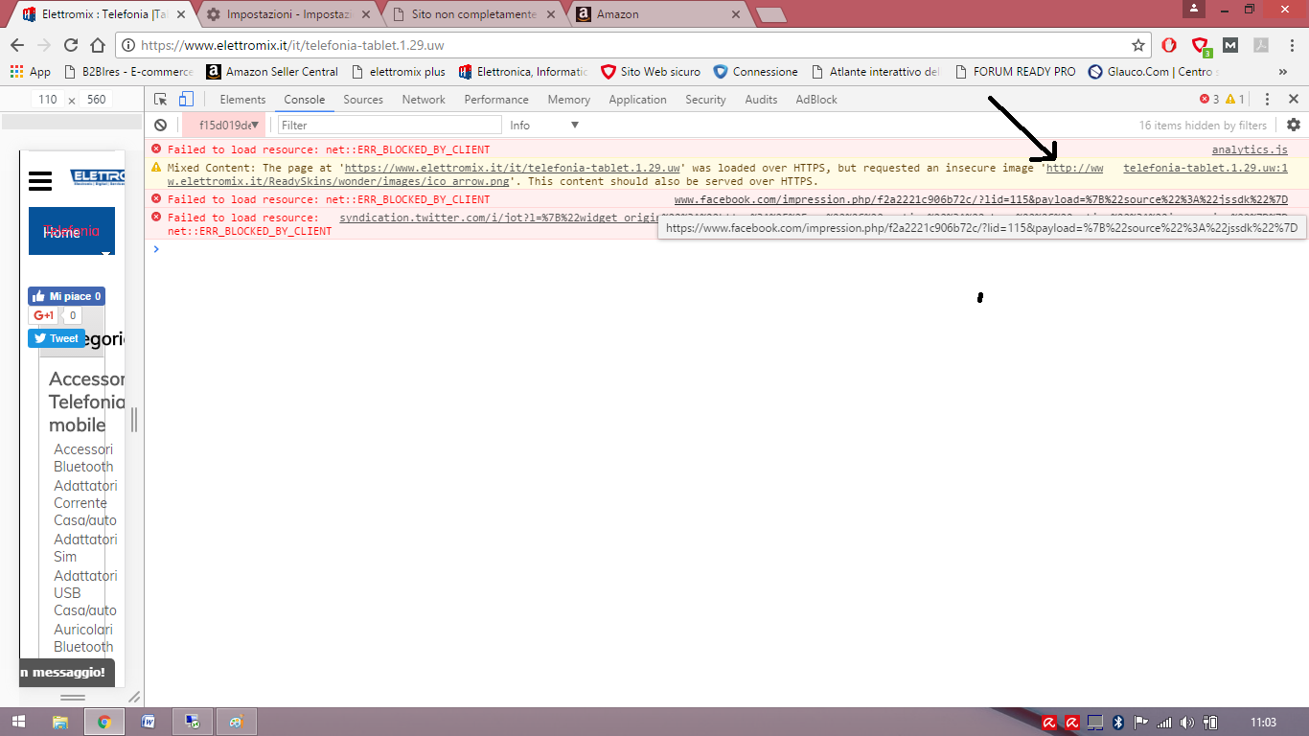The height and width of the screenshot is (736, 1309).
Task: Open the PDF extension icon
Action: point(1261,45)
